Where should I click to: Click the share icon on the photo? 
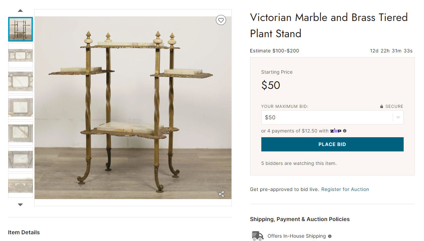pyautogui.click(x=221, y=194)
